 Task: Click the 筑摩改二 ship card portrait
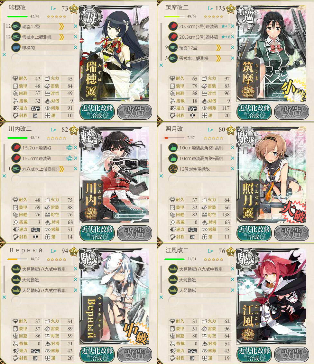tap(271, 54)
